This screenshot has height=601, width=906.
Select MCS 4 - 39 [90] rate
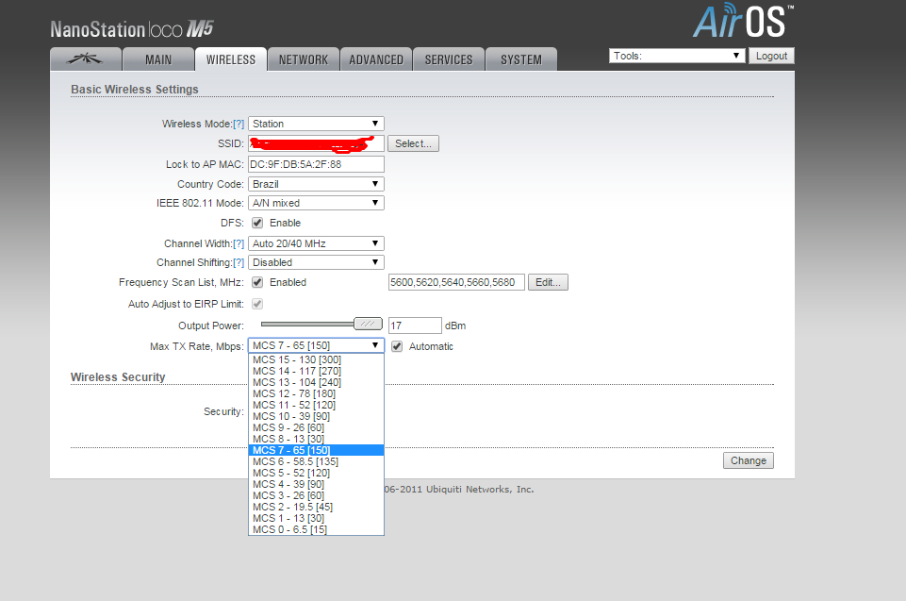point(316,484)
